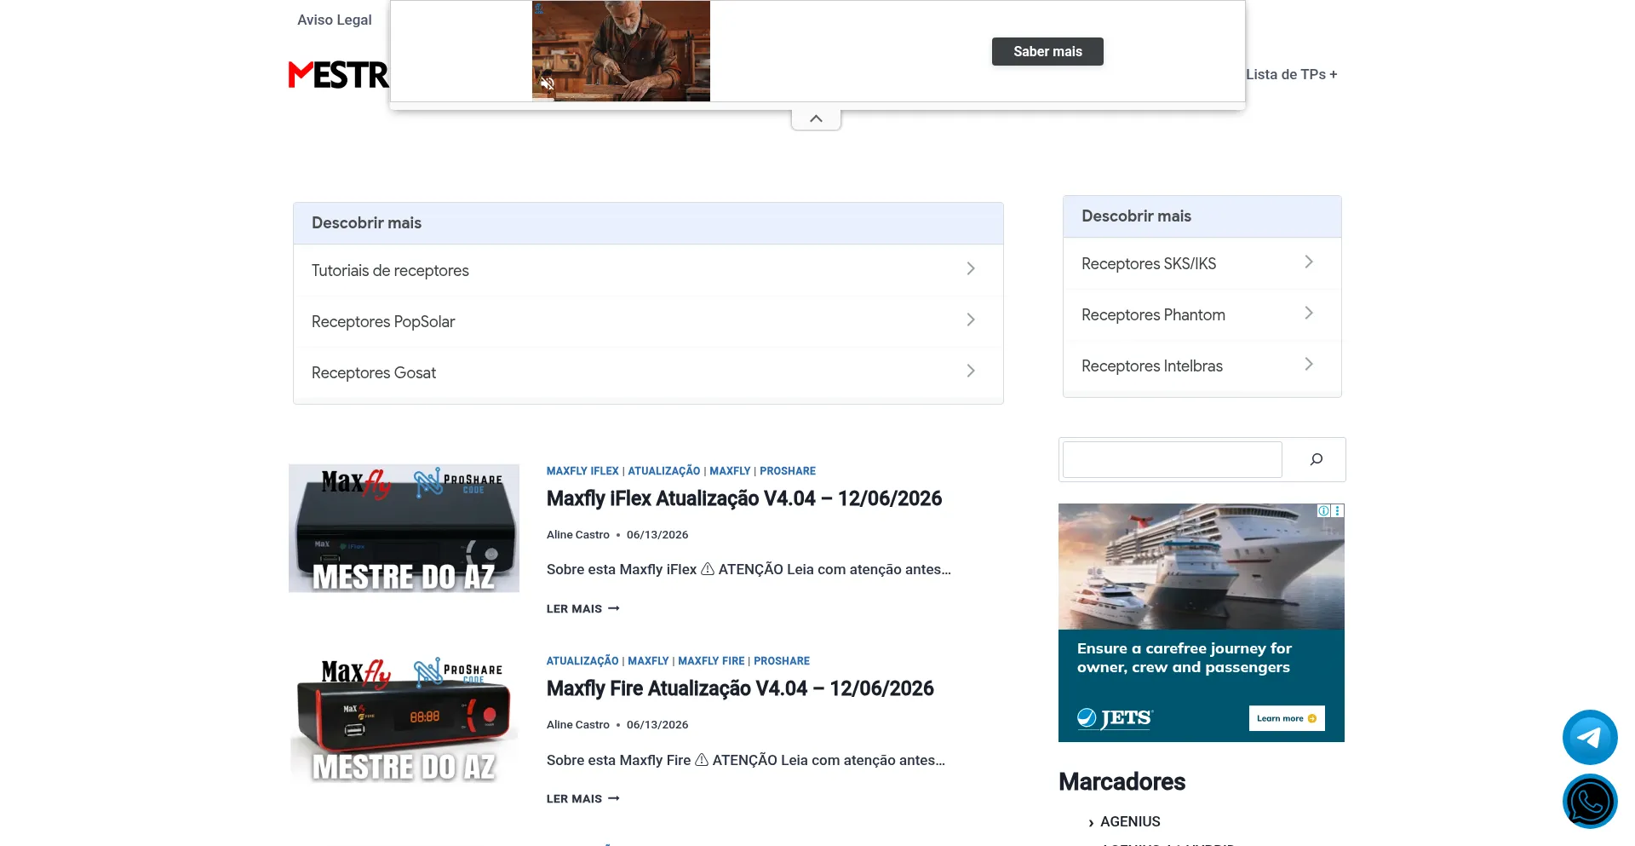
Task: Open Receptores PopSolar chevron arrow
Action: pos(971,320)
